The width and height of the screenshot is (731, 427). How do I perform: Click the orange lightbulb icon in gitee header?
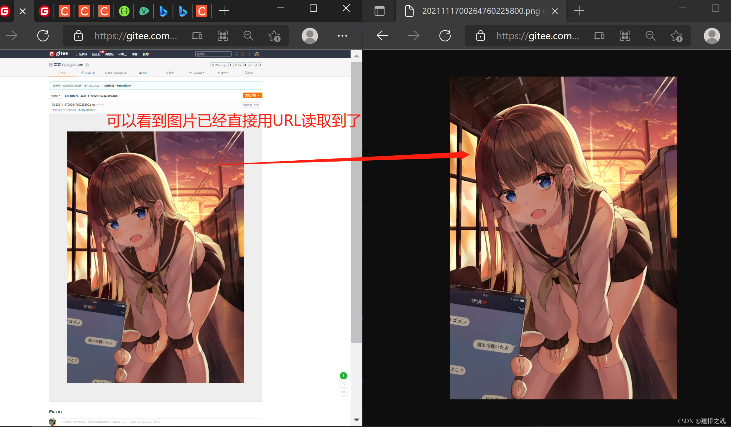point(243,54)
